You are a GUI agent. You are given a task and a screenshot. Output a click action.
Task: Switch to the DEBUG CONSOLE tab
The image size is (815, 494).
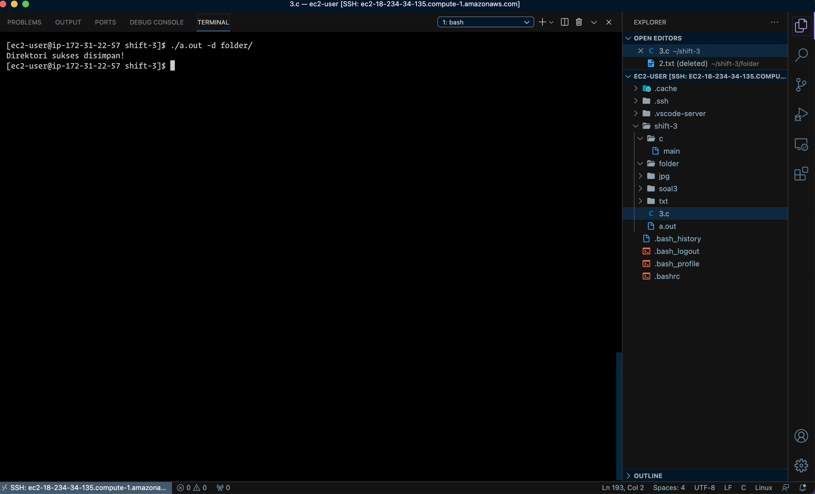click(156, 22)
